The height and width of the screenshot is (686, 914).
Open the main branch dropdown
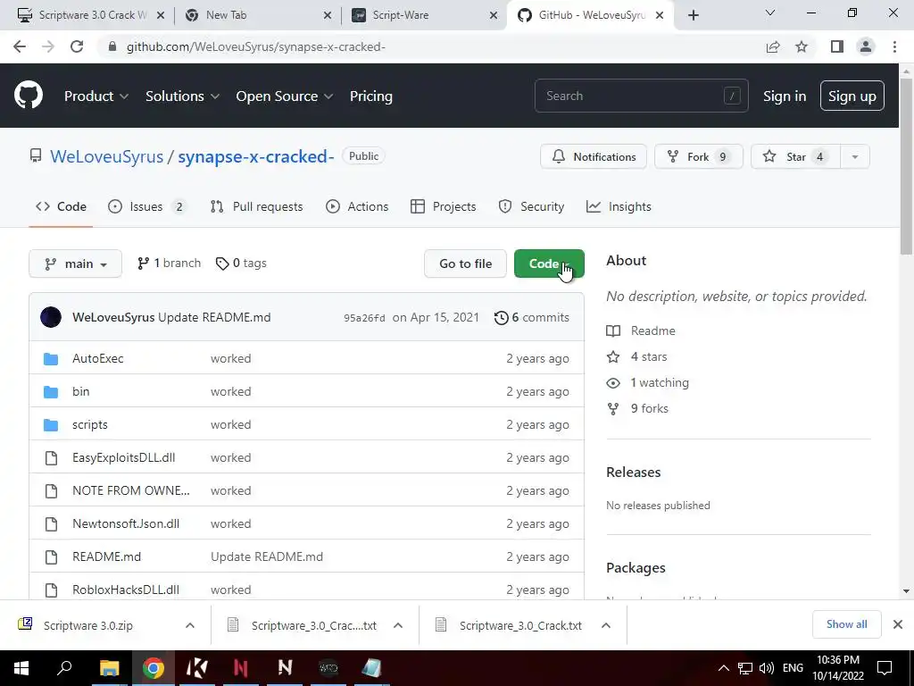(x=75, y=264)
